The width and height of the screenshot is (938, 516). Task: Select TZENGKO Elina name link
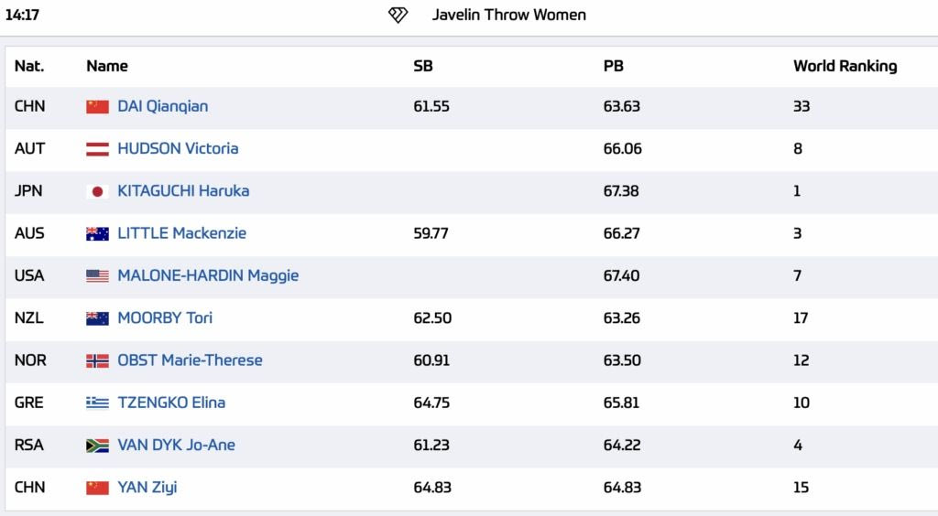(171, 403)
